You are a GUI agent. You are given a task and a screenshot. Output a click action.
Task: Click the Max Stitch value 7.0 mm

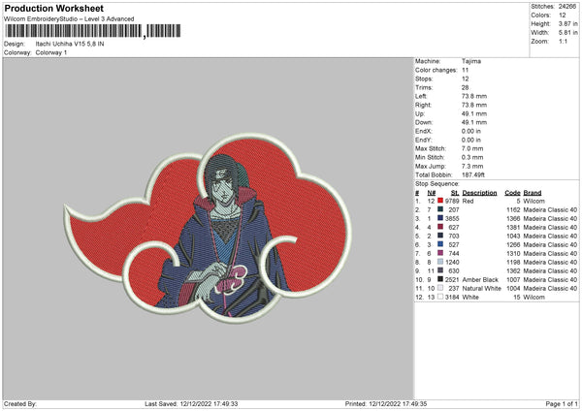click(472, 148)
